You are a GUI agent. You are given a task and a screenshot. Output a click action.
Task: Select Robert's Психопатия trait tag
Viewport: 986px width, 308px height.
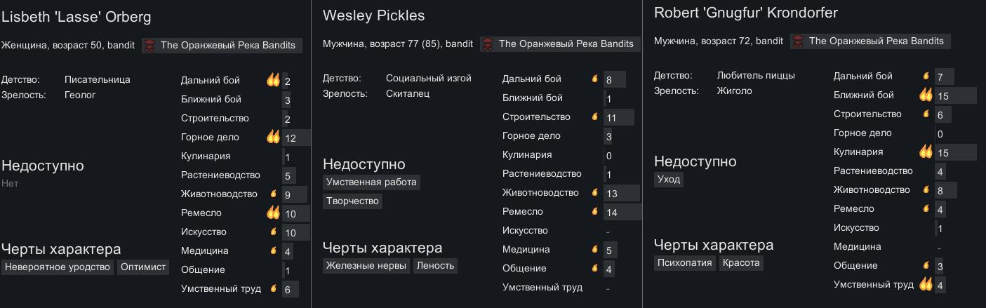click(x=684, y=262)
